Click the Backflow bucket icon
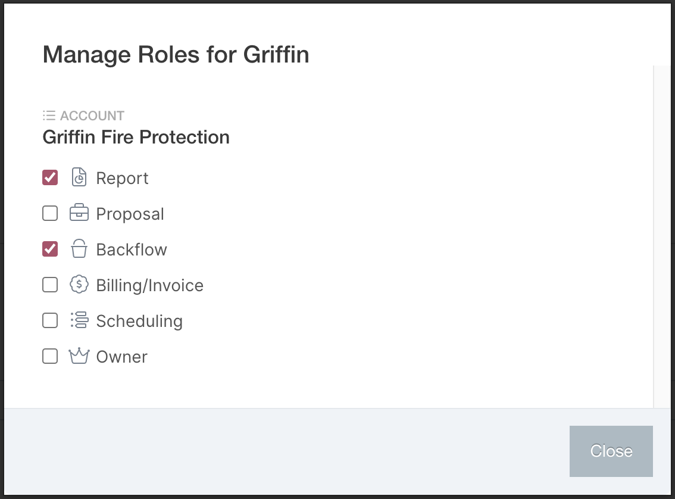The width and height of the screenshot is (675, 499). (79, 248)
